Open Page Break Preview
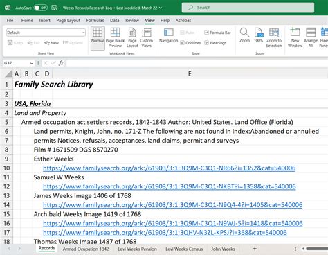 click(x=115, y=37)
